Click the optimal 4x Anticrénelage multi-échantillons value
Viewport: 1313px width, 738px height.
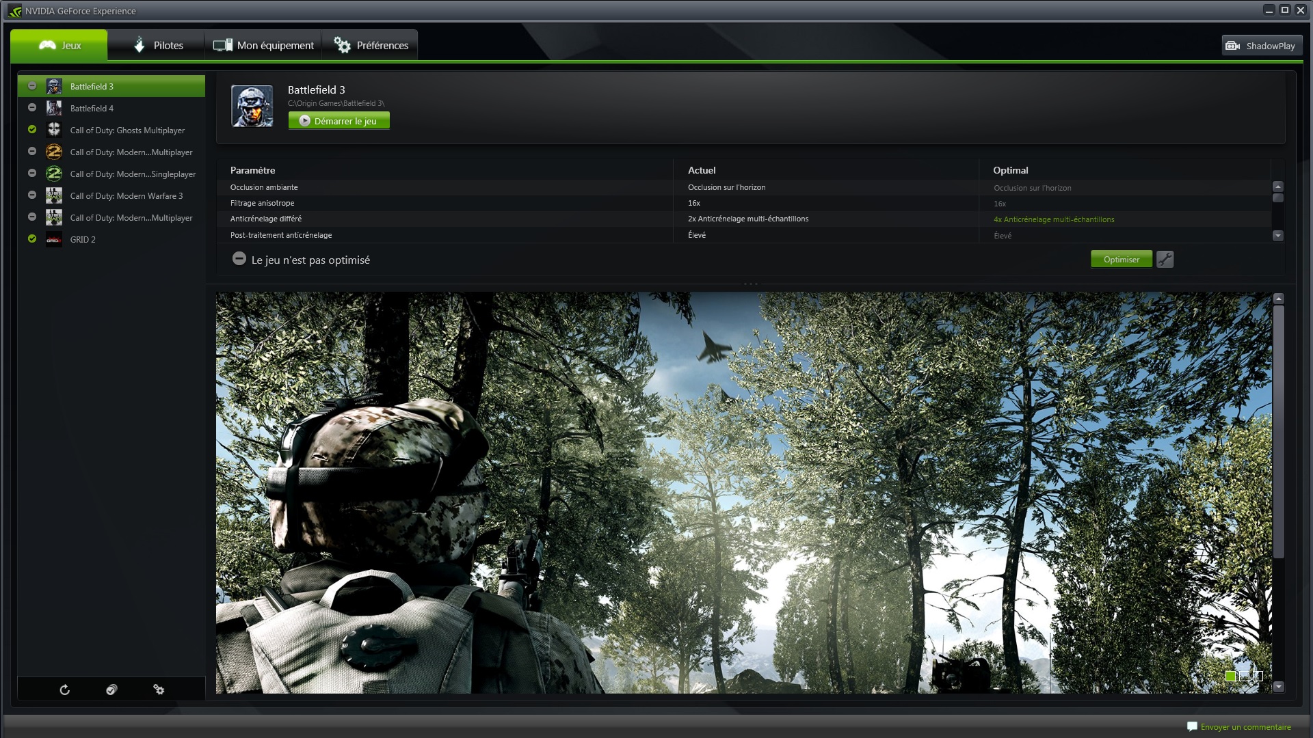click(x=1054, y=219)
